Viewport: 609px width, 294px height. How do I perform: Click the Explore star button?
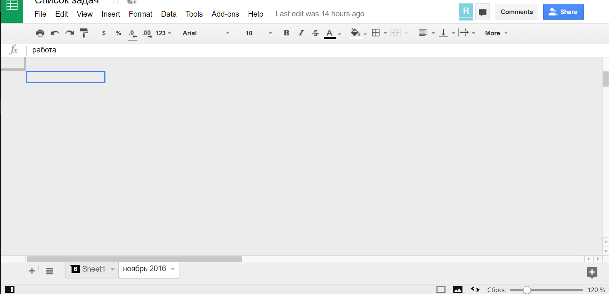coord(592,272)
